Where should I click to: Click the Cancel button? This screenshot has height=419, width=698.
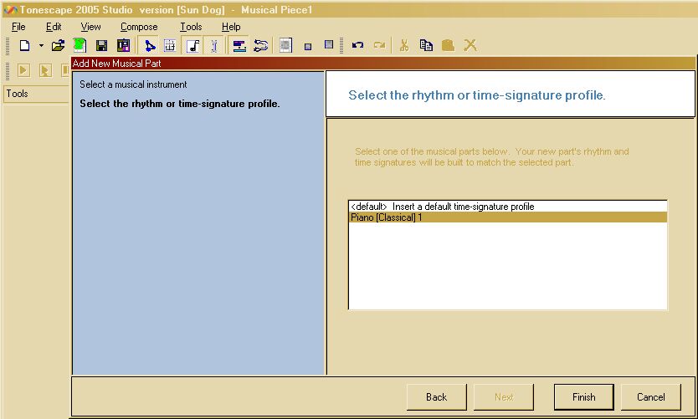(651, 397)
